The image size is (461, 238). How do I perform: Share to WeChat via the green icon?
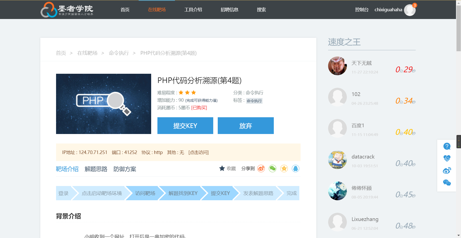[273, 168]
